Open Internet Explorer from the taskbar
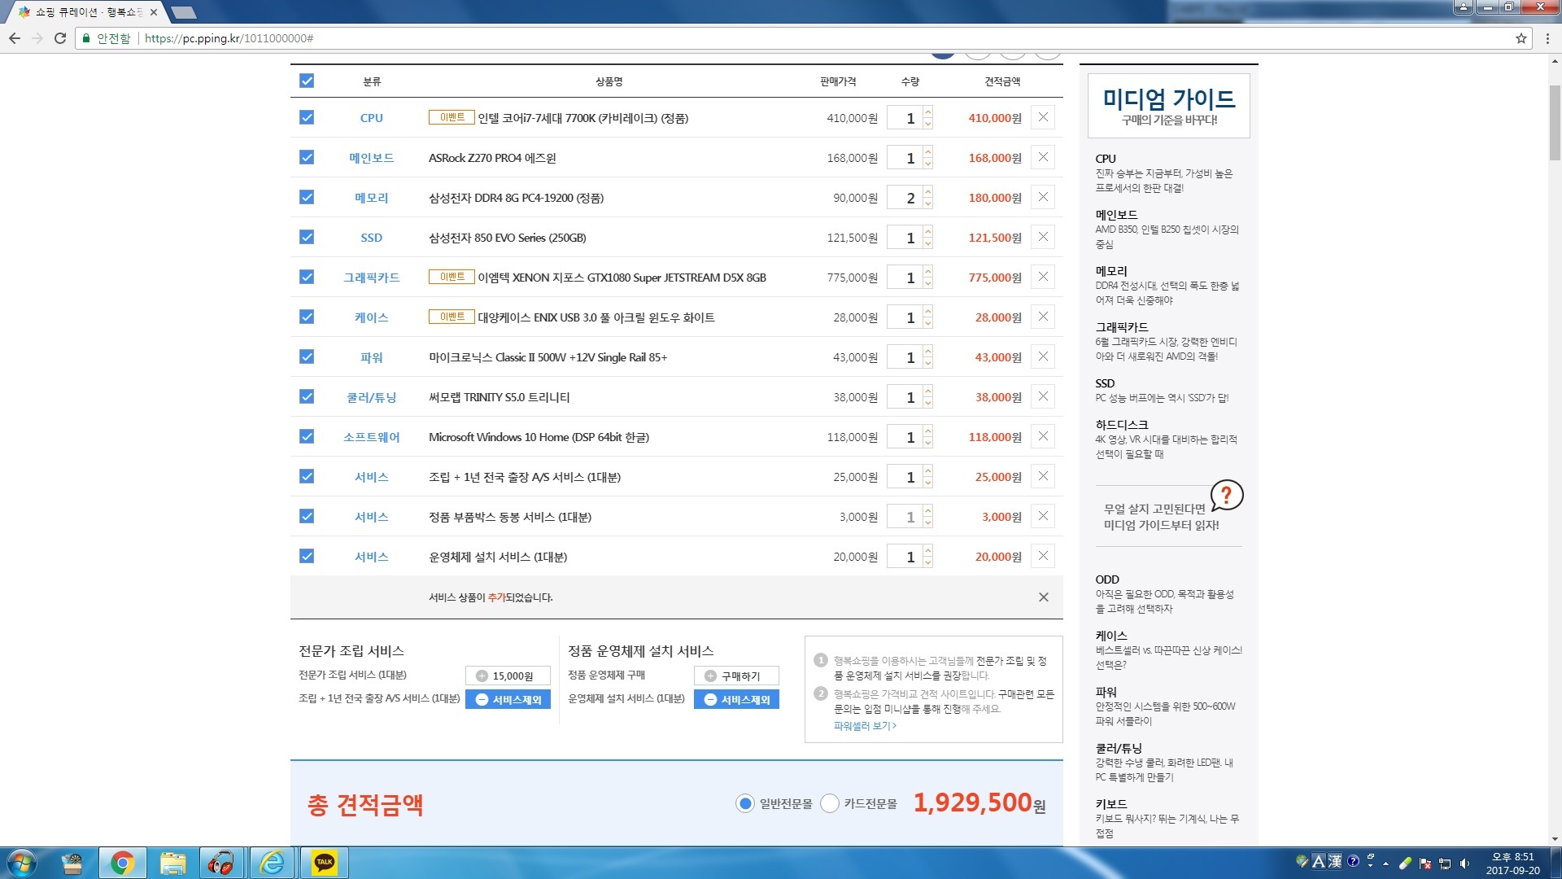Image resolution: width=1562 pixels, height=879 pixels. [x=272, y=862]
